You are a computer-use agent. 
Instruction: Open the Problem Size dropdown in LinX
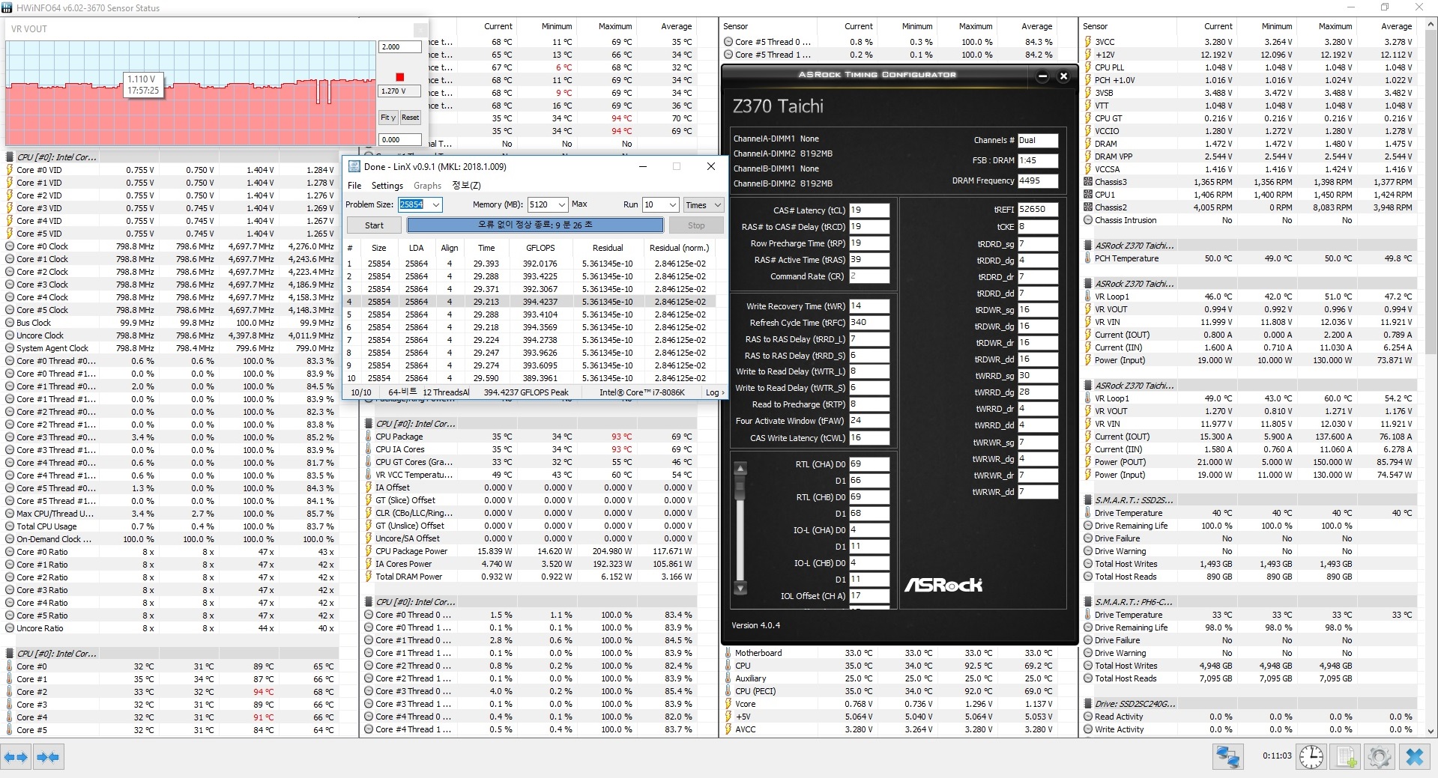coord(435,204)
